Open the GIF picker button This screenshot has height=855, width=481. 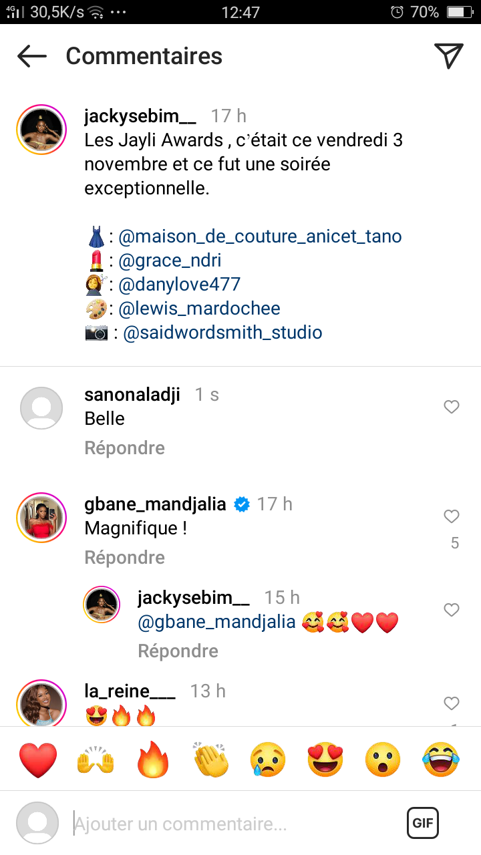(x=423, y=823)
